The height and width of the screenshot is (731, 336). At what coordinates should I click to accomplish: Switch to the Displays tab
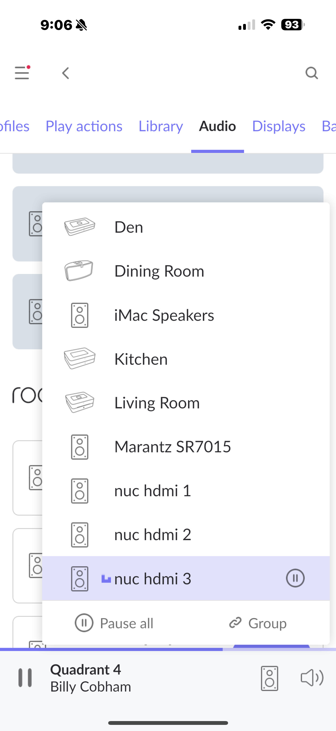point(279,126)
